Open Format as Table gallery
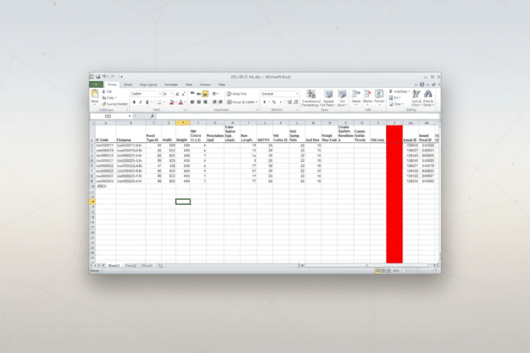Image resolution: width=530 pixels, height=353 pixels. [327, 98]
